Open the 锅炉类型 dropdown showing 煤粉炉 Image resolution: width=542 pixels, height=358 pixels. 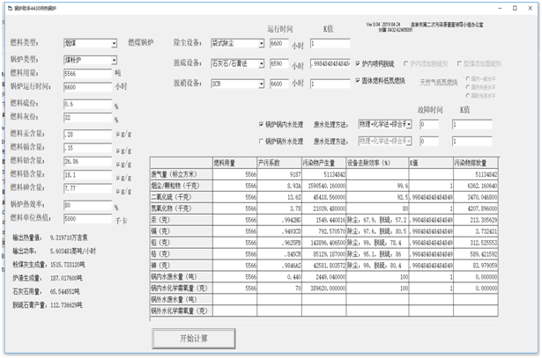[x=114, y=61]
